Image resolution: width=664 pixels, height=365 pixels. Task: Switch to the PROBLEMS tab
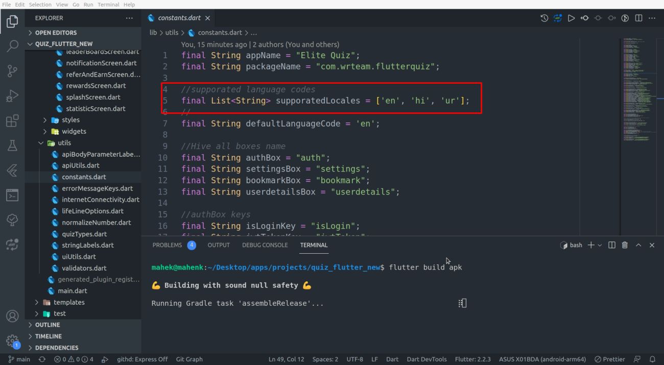[167, 245]
